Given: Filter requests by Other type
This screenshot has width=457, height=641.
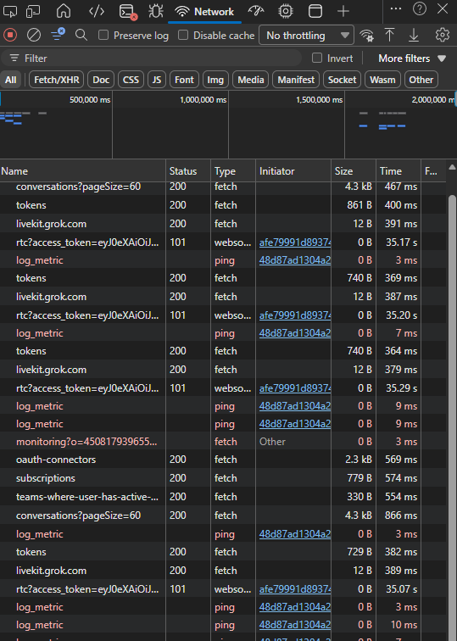Looking at the screenshot, I should point(421,80).
